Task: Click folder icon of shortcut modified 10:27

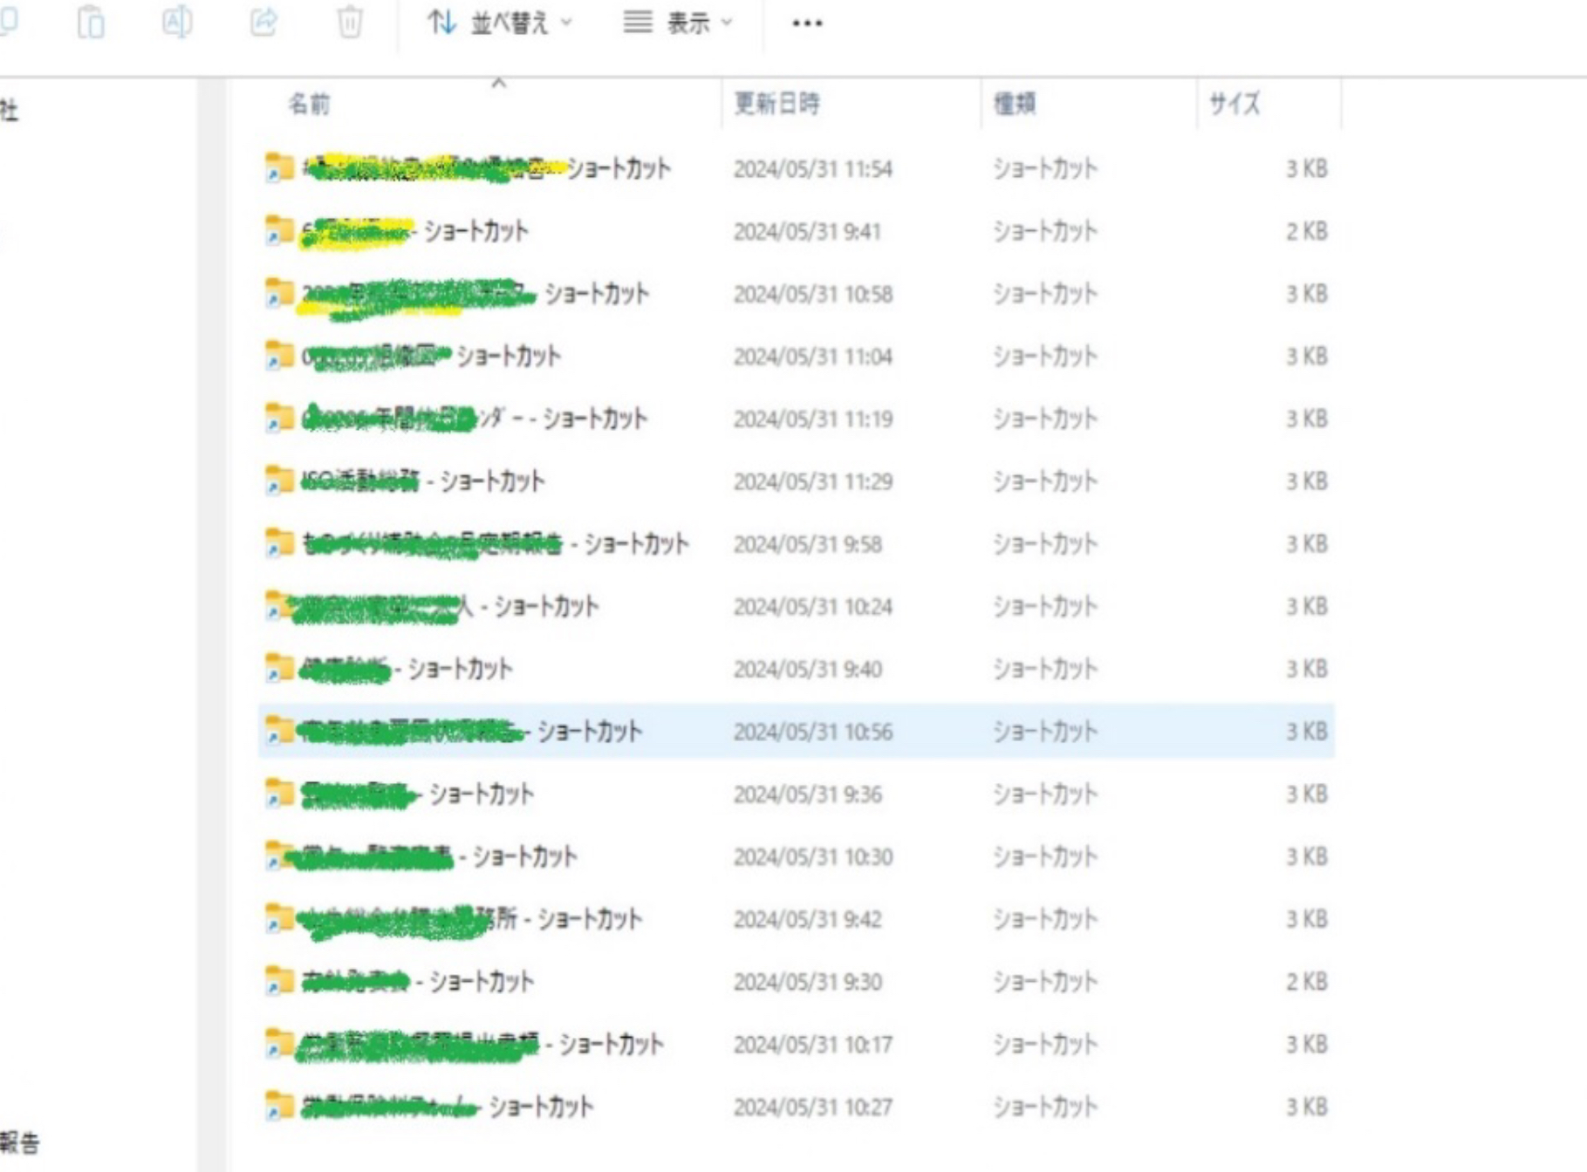Action: [279, 1107]
